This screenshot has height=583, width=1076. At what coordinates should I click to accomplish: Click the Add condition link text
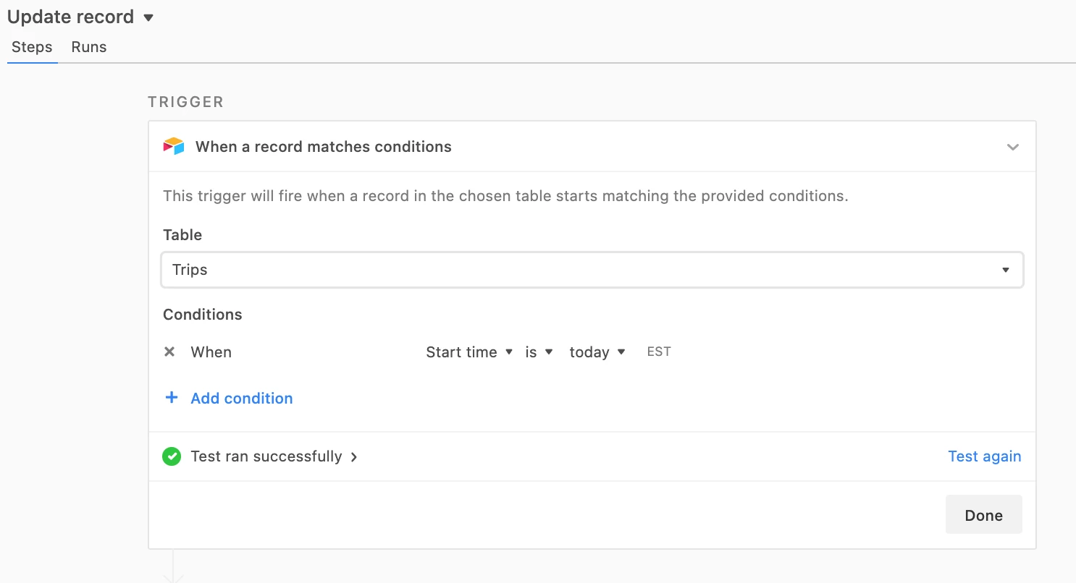[x=242, y=399]
